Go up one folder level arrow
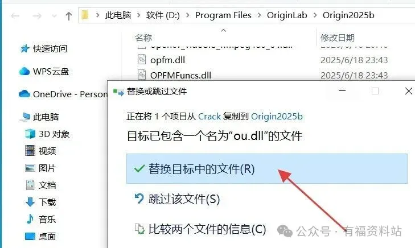 [x=69, y=16]
